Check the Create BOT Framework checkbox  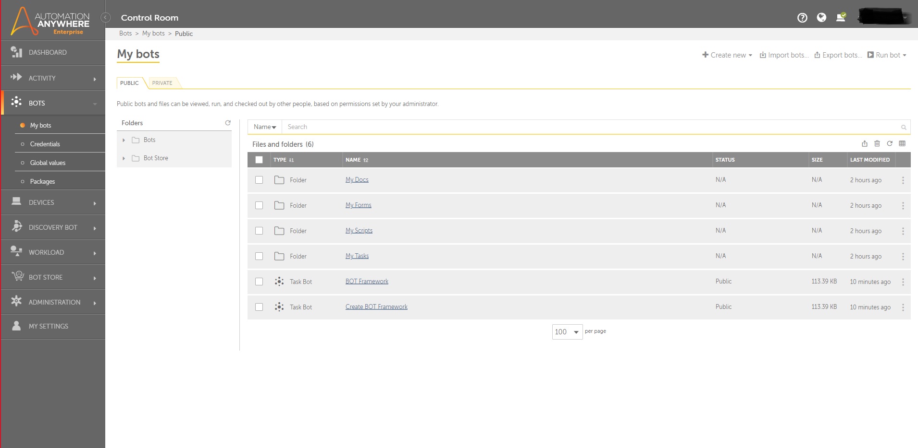(x=259, y=307)
